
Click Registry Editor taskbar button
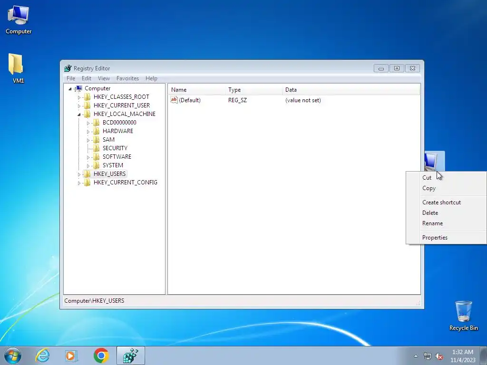coord(130,355)
